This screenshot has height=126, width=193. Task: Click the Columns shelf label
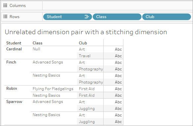pyautogui.click(x=17, y=6)
